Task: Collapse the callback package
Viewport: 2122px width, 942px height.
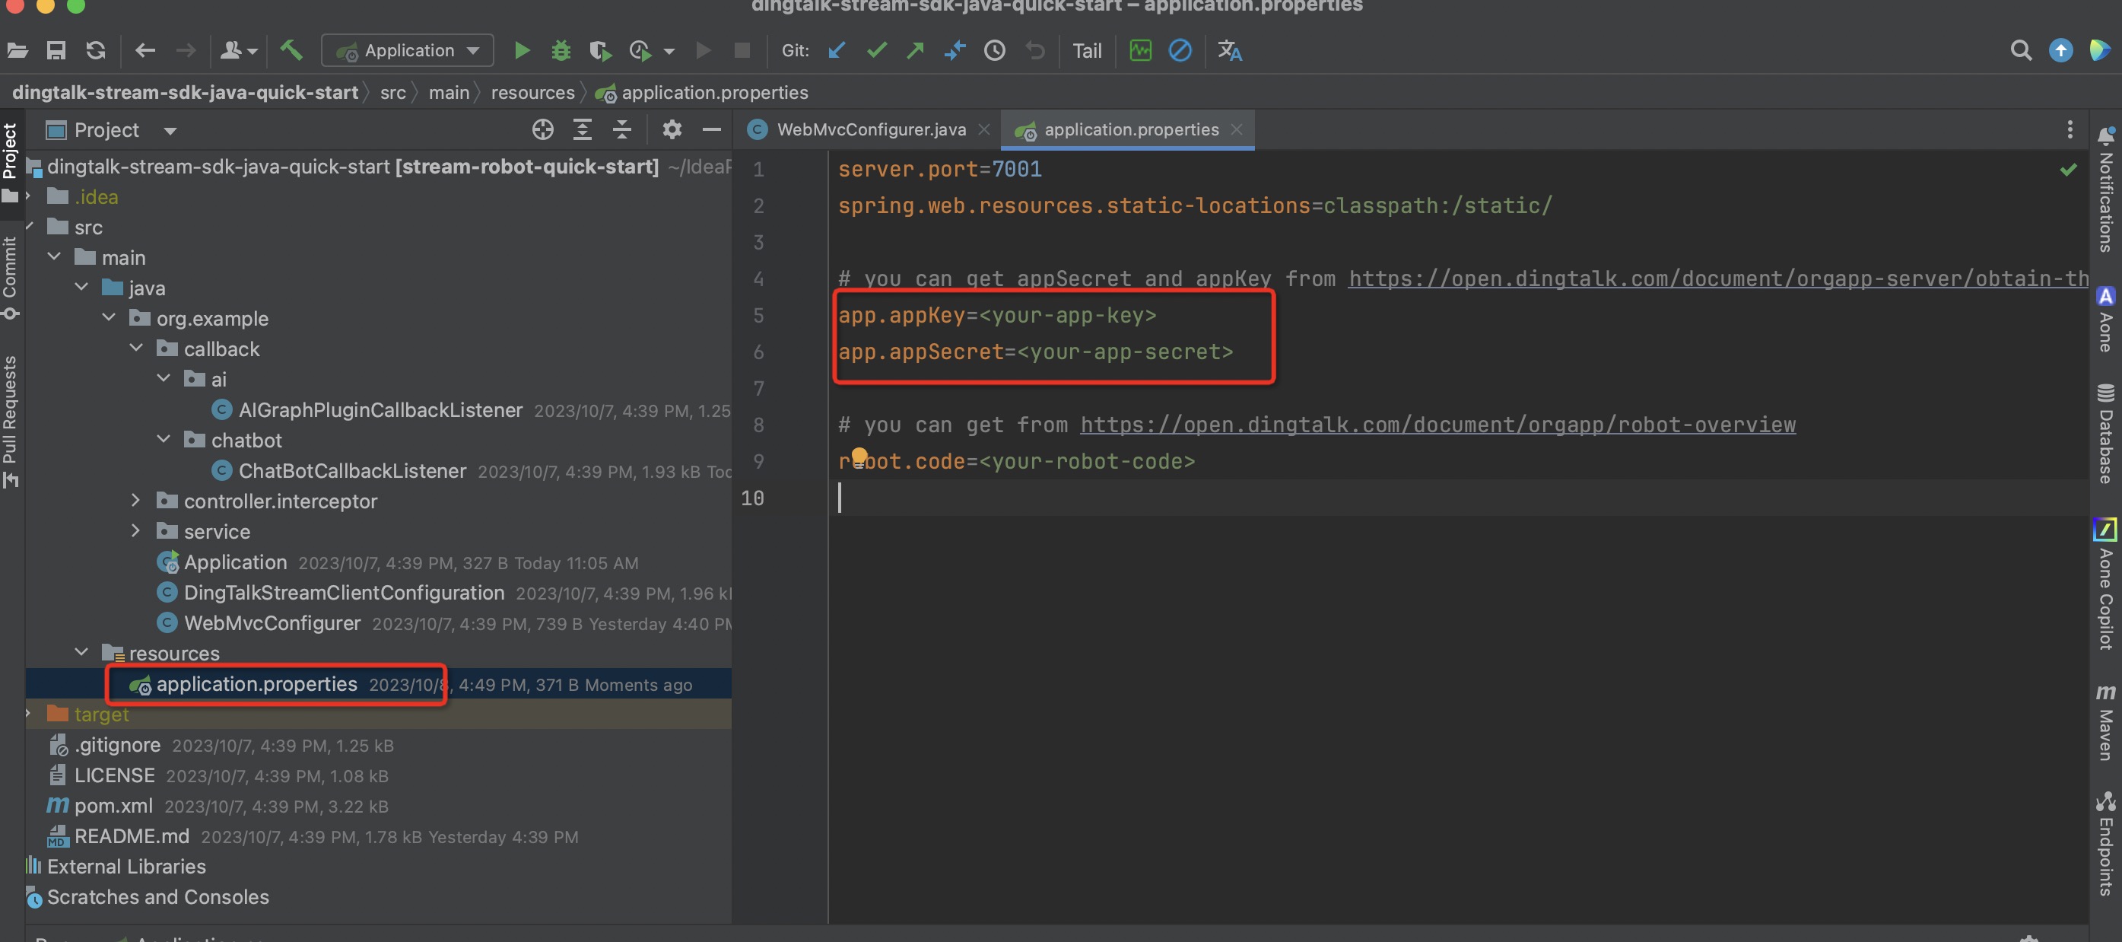Action: 136,348
